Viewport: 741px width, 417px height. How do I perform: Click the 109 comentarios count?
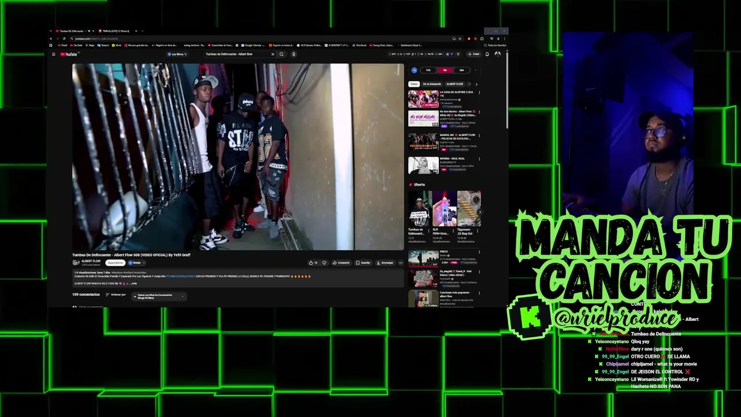(x=86, y=295)
